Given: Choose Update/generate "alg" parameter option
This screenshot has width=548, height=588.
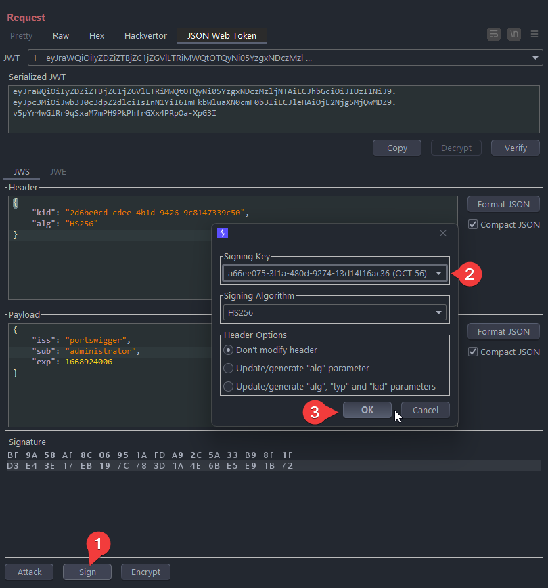Looking at the screenshot, I should (228, 369).
